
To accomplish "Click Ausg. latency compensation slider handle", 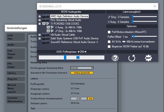I will point(133,21).
